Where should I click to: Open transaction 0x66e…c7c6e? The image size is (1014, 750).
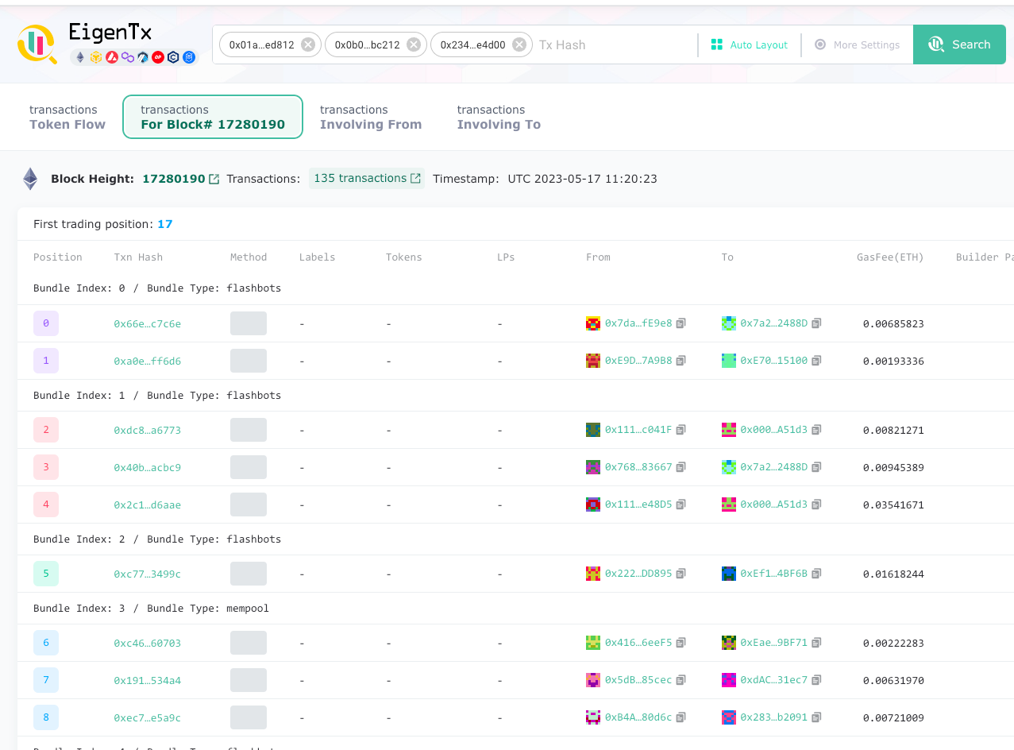pyautogui.click(x=147, y=323)
